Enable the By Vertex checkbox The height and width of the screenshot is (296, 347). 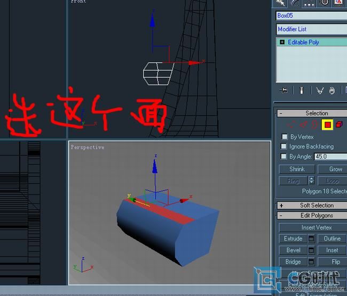click(x=285, y=137)
